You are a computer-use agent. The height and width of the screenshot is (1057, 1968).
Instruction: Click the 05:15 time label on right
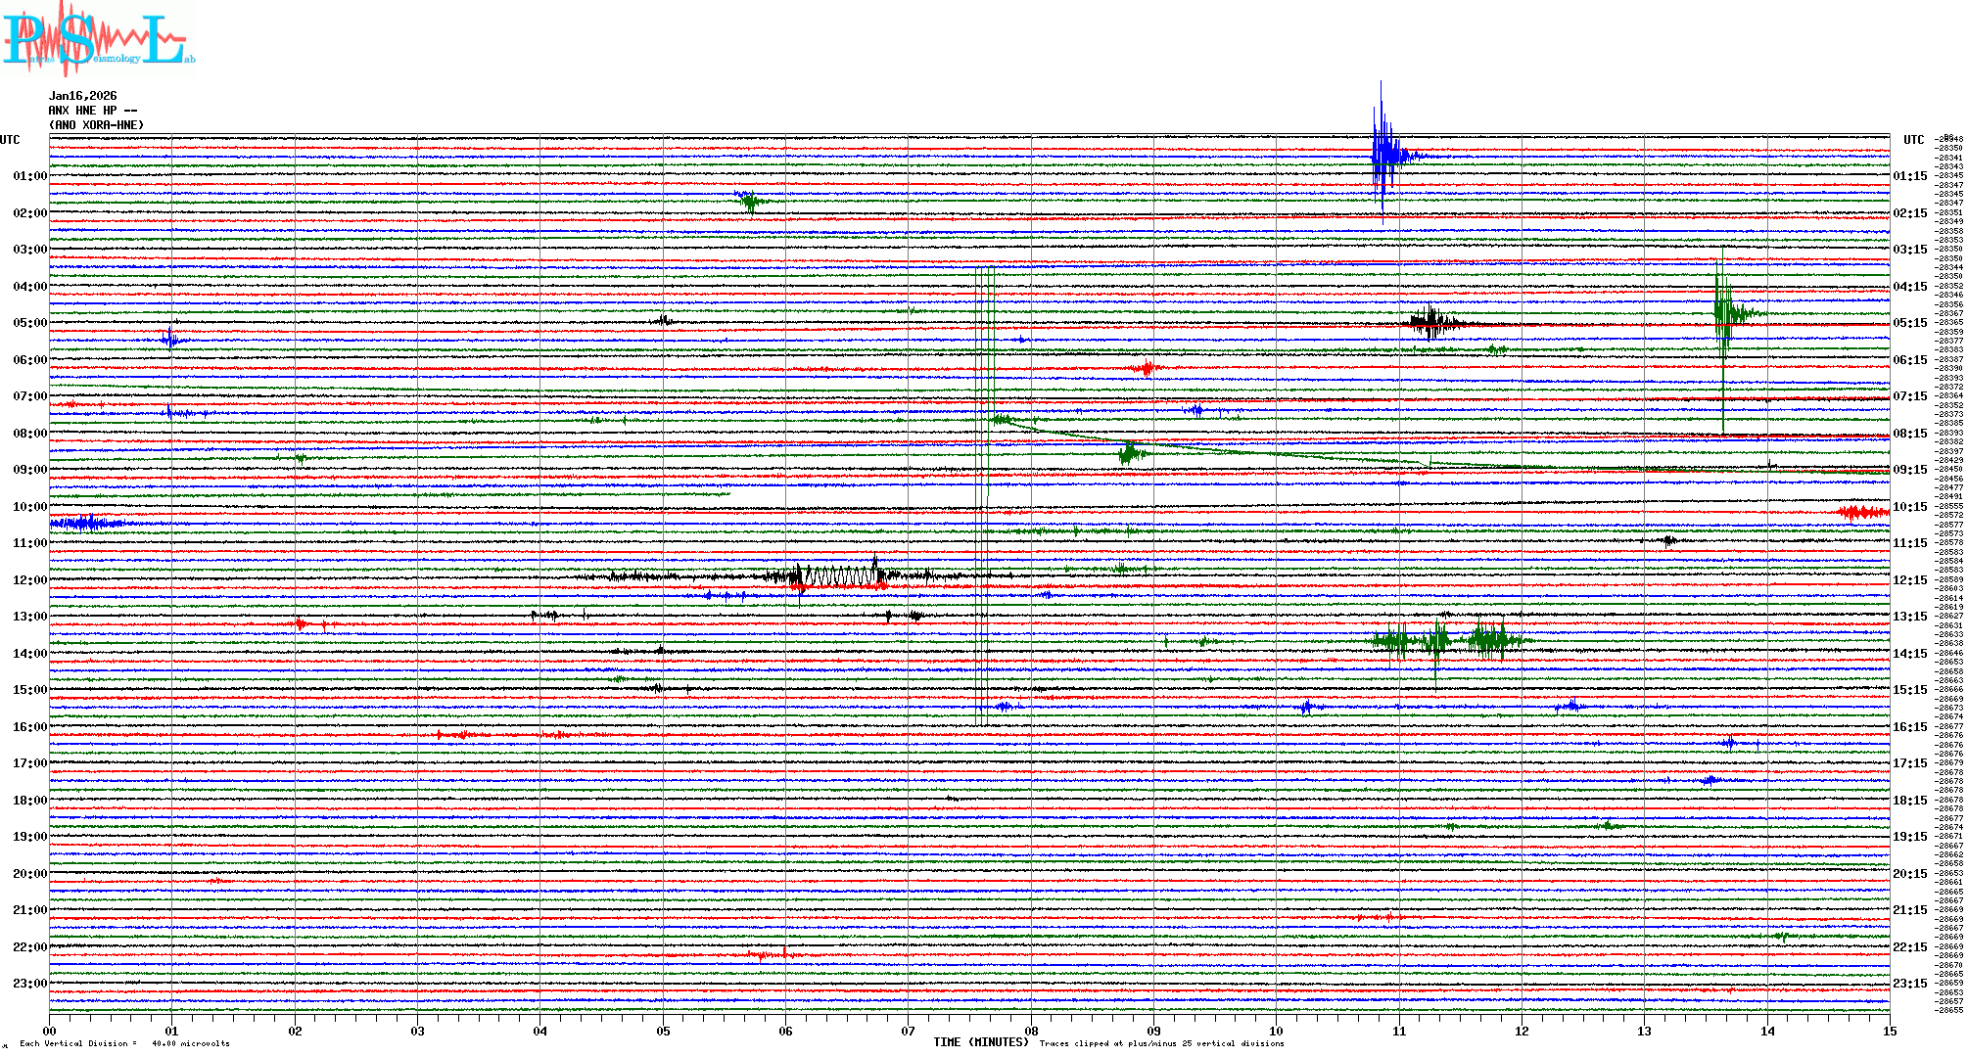tap(1909, 323)
